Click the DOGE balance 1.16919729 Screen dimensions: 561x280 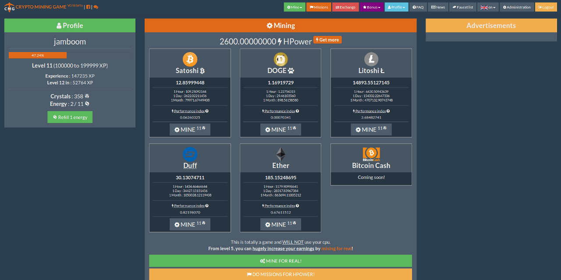point(280,83)
